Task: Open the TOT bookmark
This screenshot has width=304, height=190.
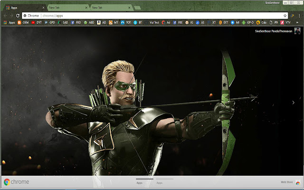Action: [126, 22]
